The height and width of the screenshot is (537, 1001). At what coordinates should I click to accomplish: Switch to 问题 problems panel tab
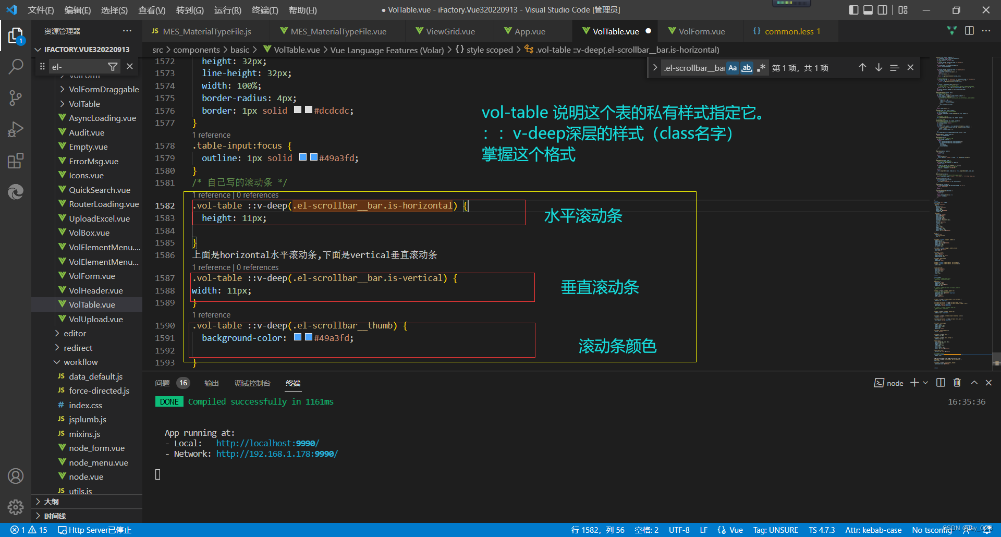tap(162, 383)
